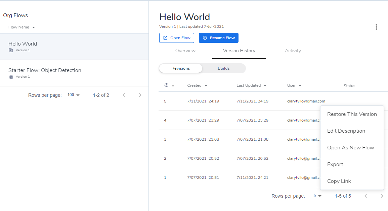Switch to the Activity tab
The width and height of the screenshot is (388, 211).
pos(293,51)
